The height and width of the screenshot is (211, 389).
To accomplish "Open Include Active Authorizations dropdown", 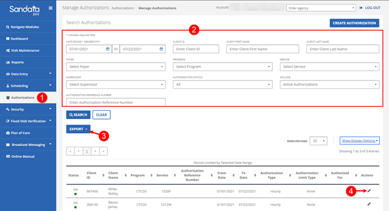I will pos(330,84).
